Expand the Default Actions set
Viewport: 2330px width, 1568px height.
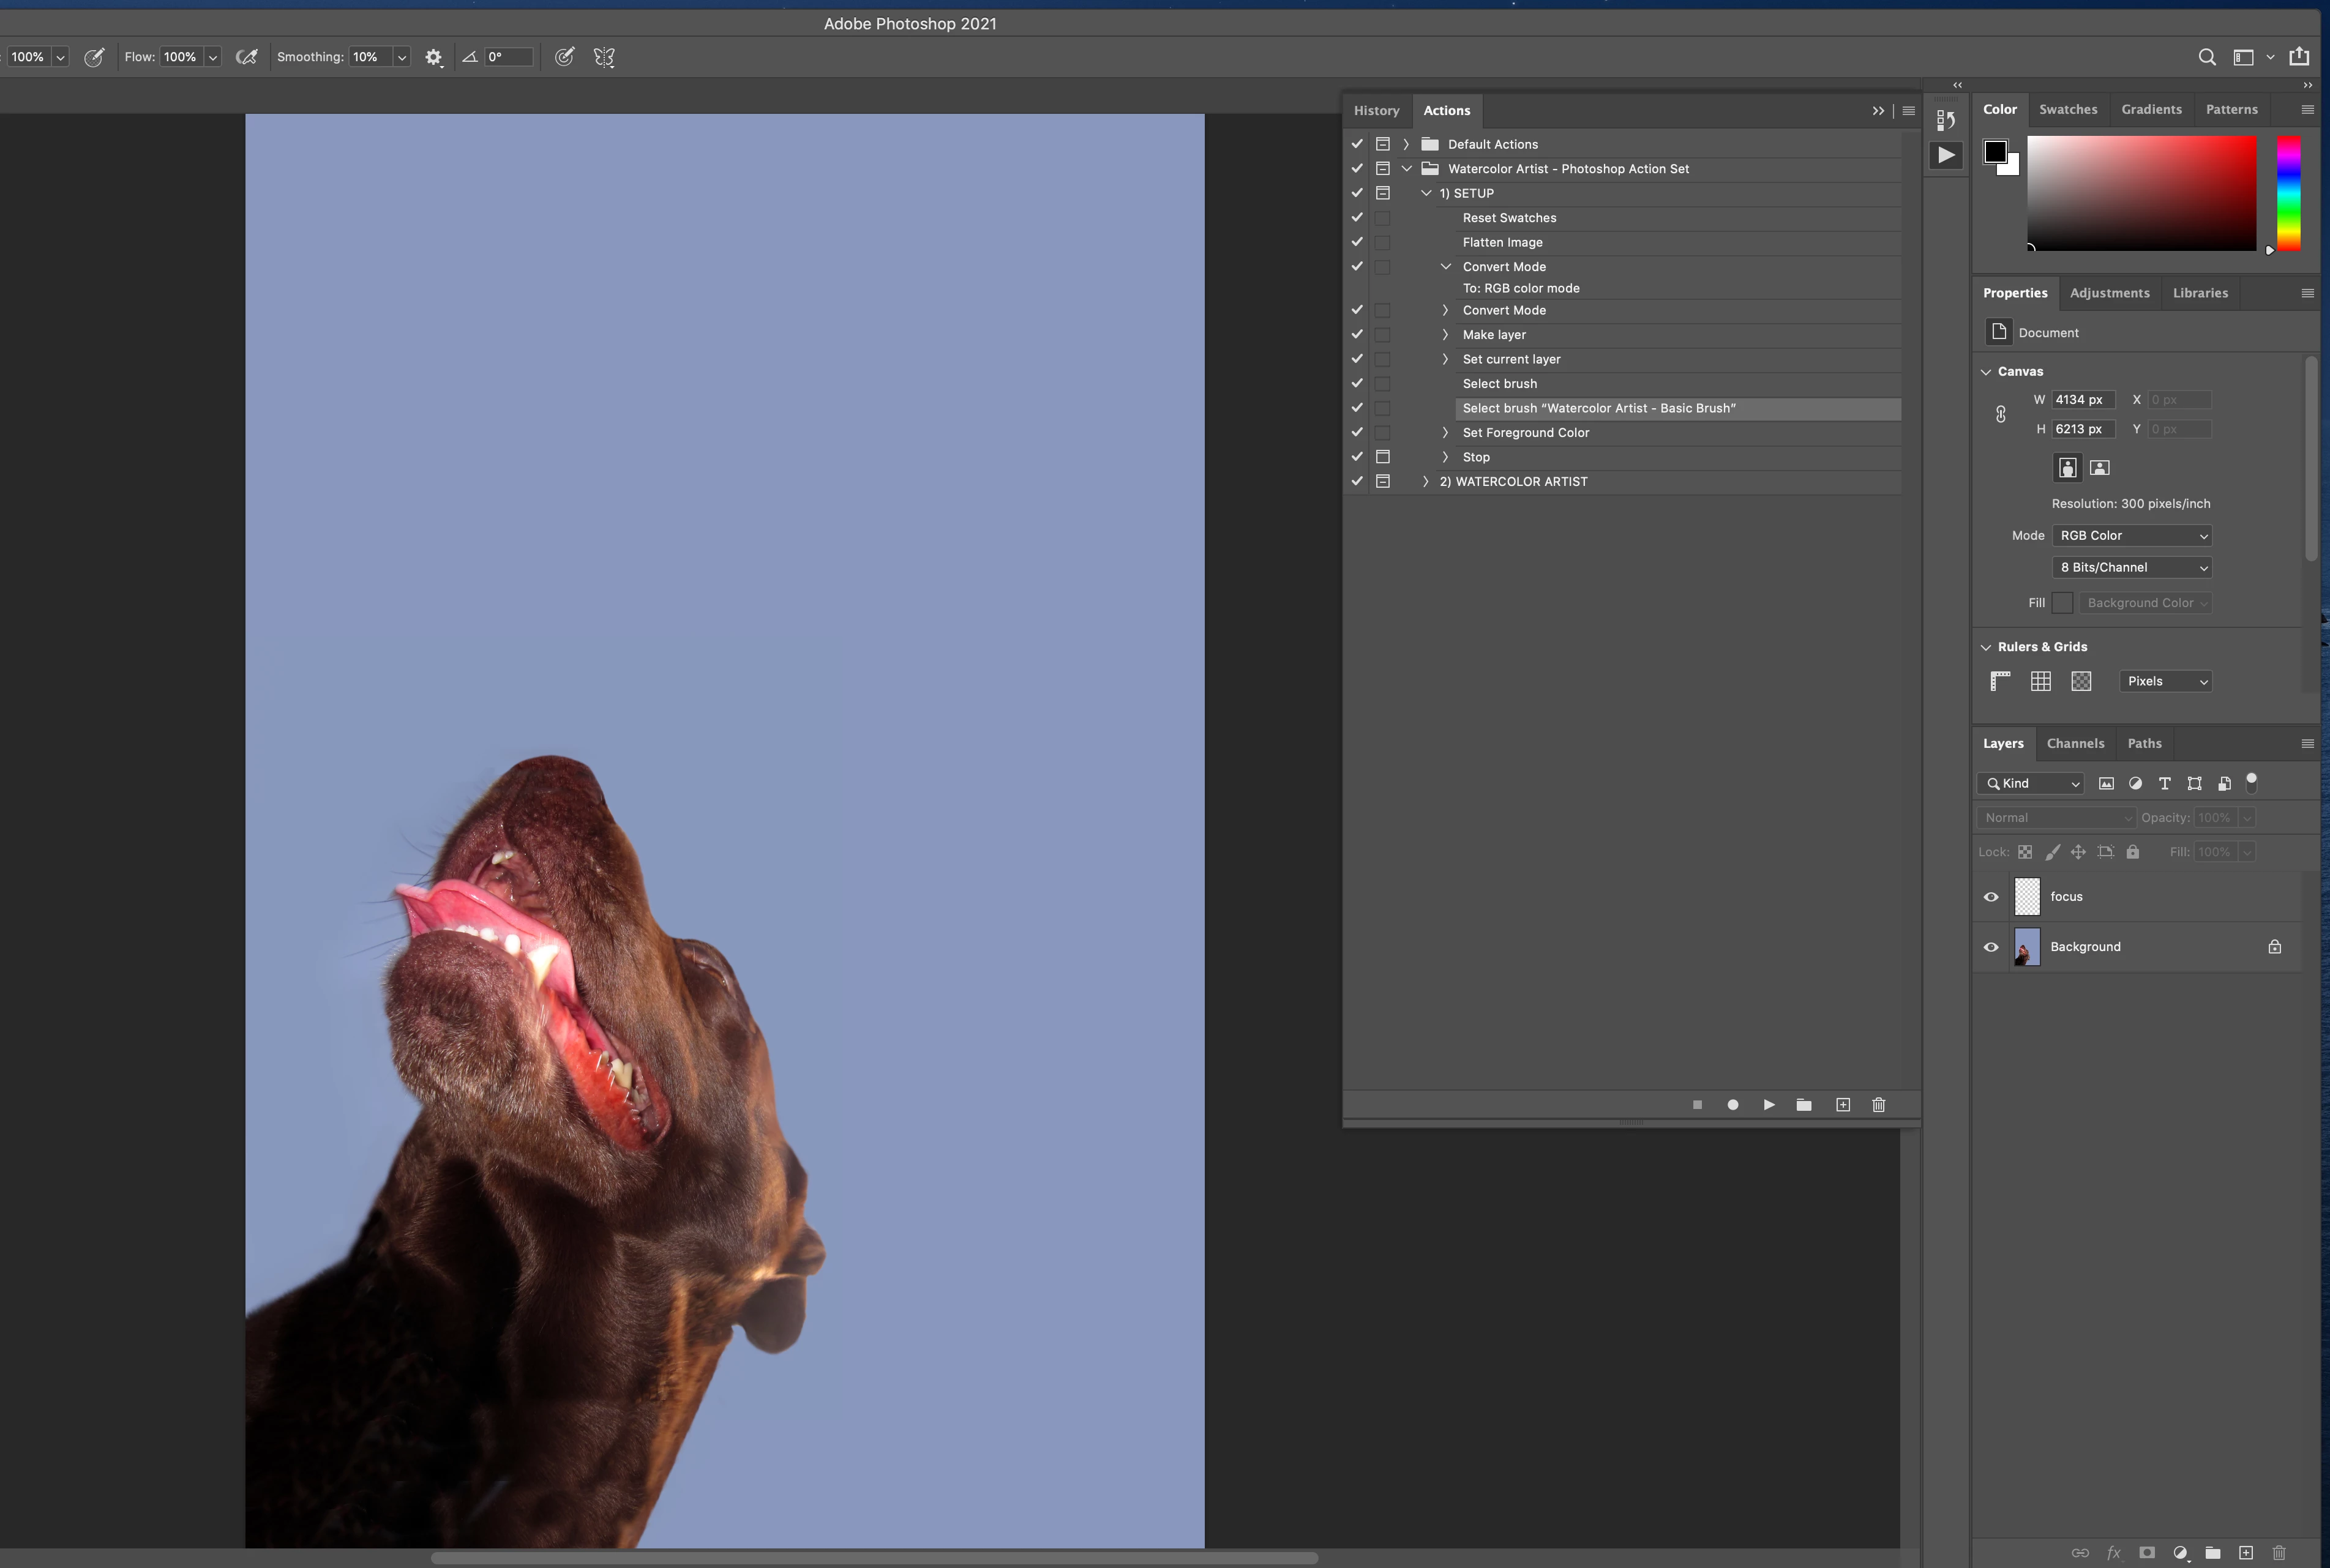1405,144
